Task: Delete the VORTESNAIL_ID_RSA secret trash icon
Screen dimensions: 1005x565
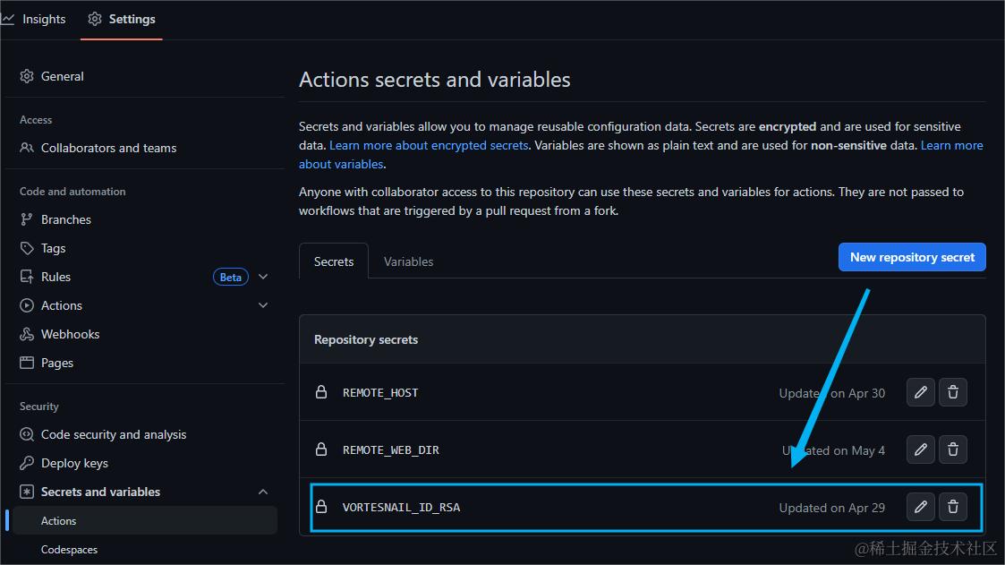Action: click(953, 507)
